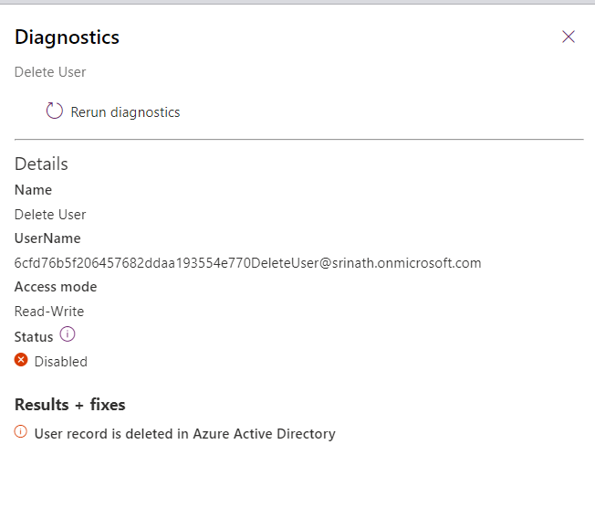
Task: Click the horizontal divider above Details
Action: pyautogui.click(x=298, y=140)
